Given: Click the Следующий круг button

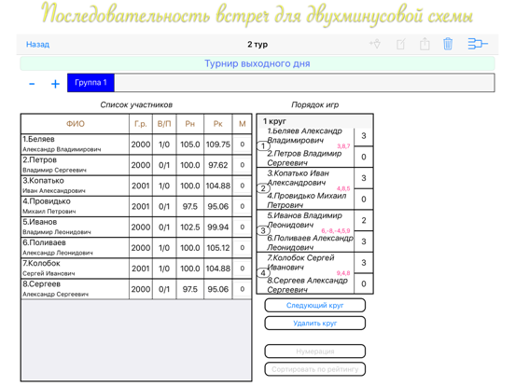Looking at the screenshot, I should click(314, 305).
